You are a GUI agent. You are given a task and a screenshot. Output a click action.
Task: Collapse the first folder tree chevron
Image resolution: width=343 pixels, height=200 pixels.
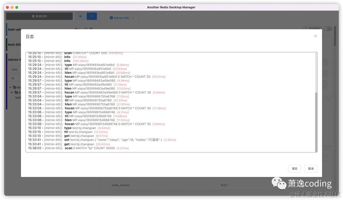click(x=10, y=87)
